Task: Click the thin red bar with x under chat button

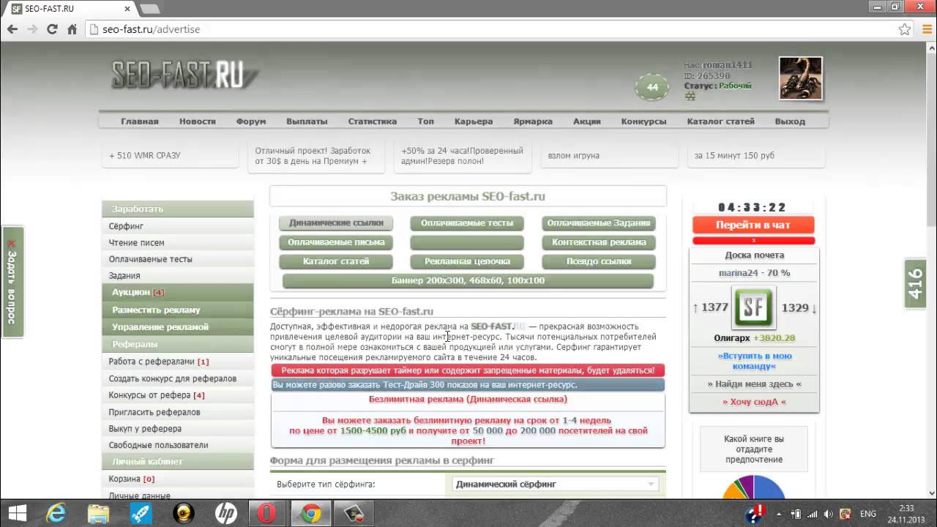Action: (x=753, y=241)
